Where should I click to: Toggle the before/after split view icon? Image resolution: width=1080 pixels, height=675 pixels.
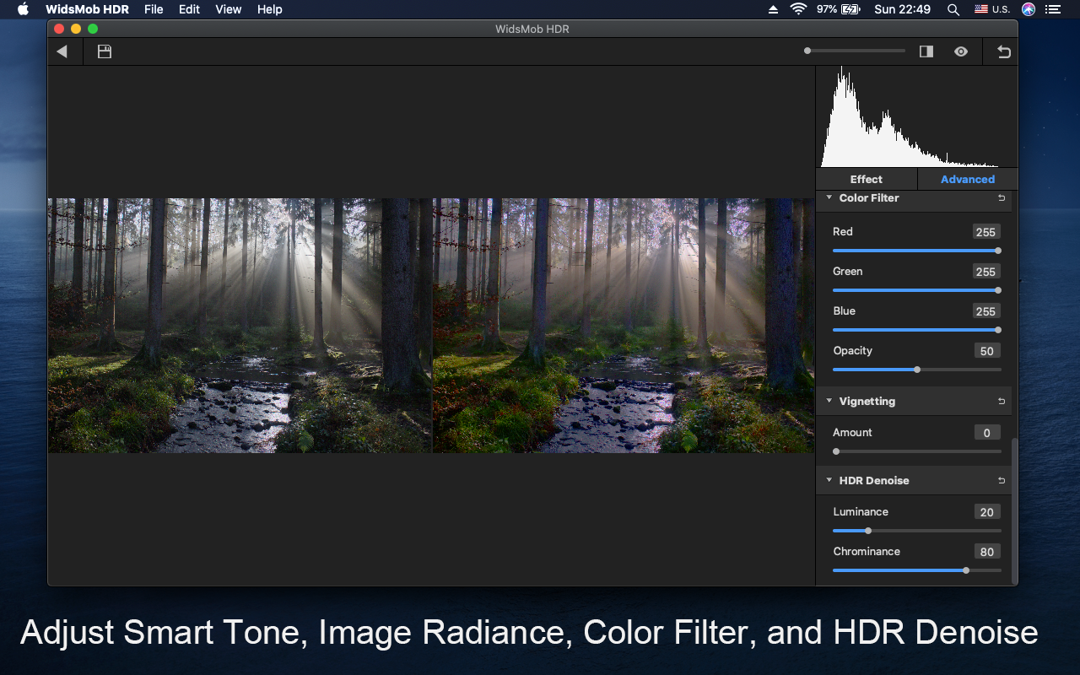click(926, 51)
